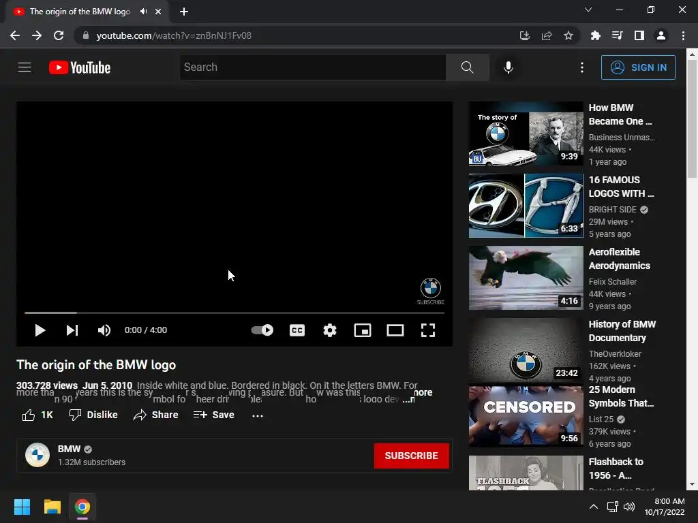
Task: Open Windows Start menu
Action: pyautogui.click(x=22, y=507)
